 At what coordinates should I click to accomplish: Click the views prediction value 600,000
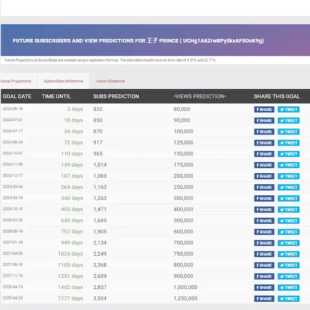(x=183, y=231)
